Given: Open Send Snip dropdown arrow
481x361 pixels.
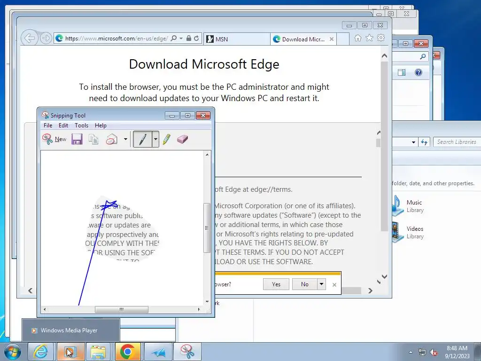Looking at the screenshot, I should click(x=125, y=139).
